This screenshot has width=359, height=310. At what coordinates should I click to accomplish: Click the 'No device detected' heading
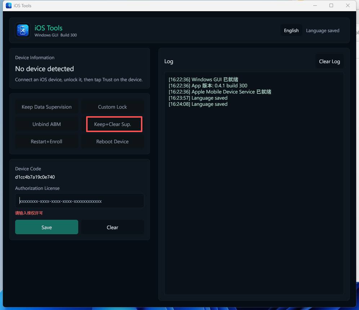coord(44,69)
